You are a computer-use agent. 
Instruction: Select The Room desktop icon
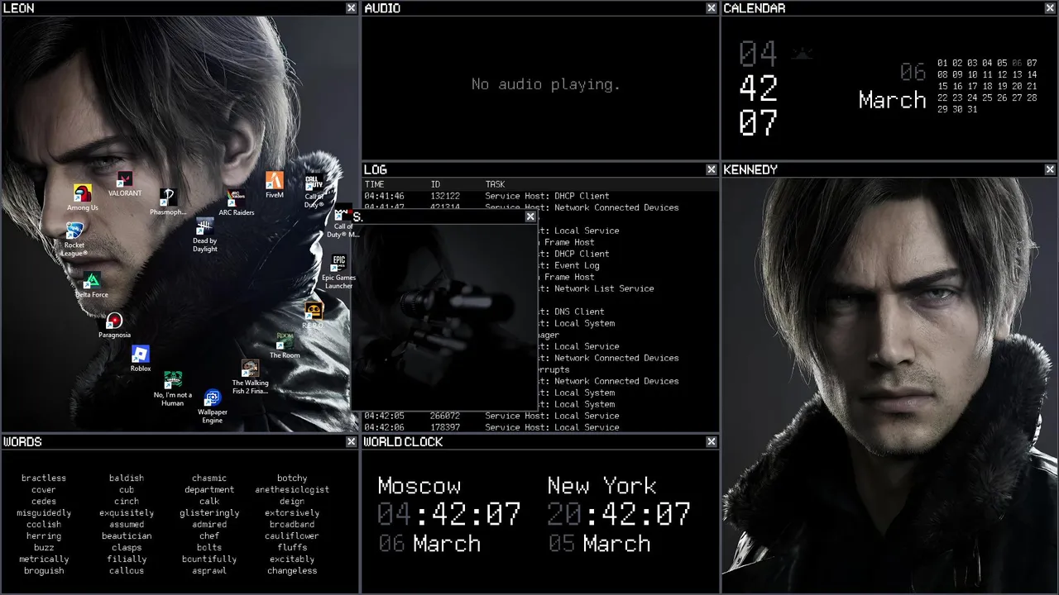pos(285,346)
